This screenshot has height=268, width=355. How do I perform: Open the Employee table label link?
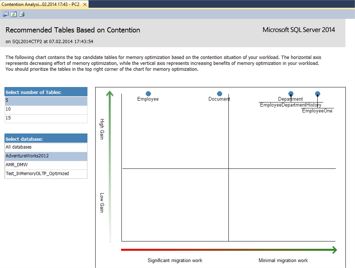[148, 99]
